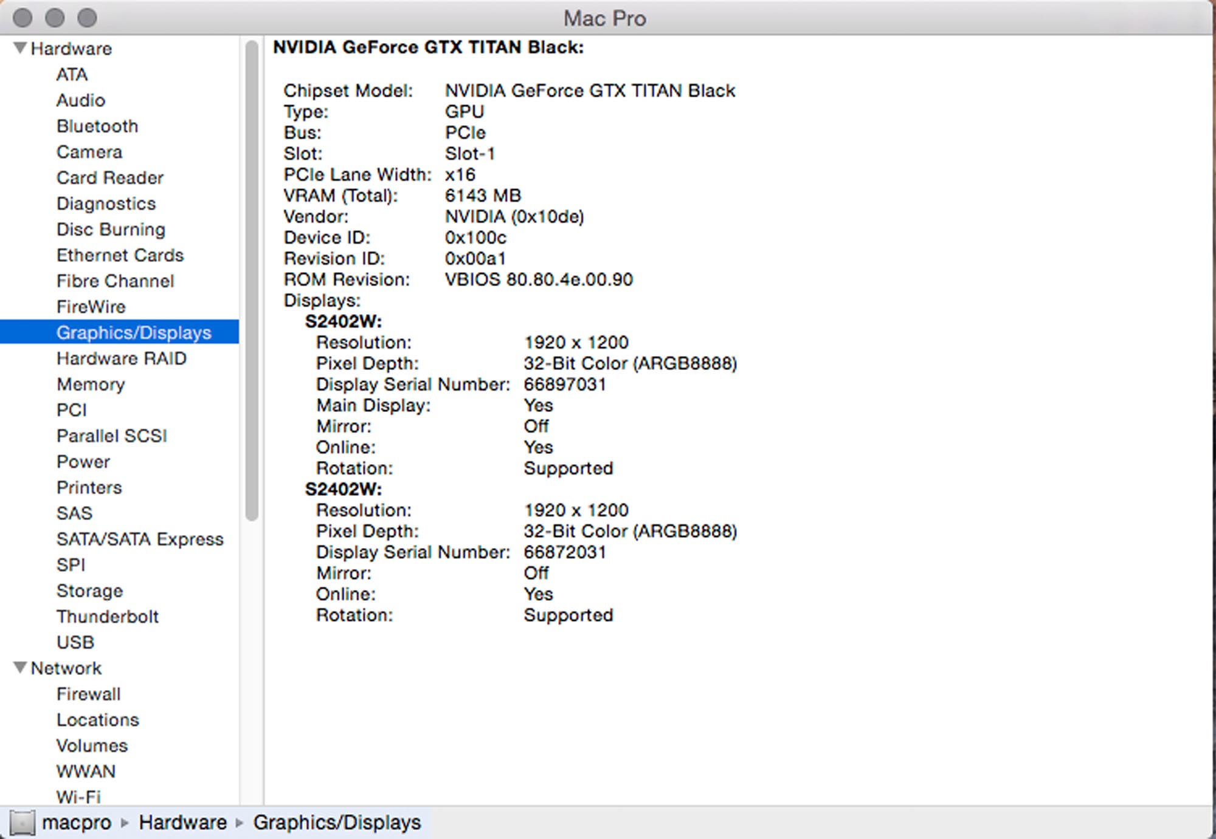Screen dimensions: 1216x839
Task: Click the macpro computer icon in path bar
Action: [22, 823]
